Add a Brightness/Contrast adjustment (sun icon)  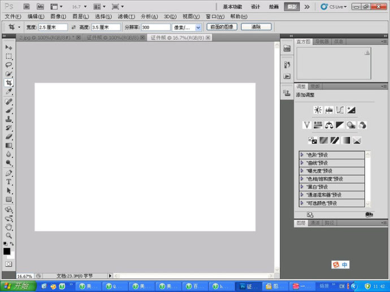click(318, 110)
